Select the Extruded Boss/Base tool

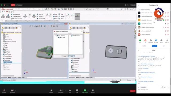pos(3,16)
